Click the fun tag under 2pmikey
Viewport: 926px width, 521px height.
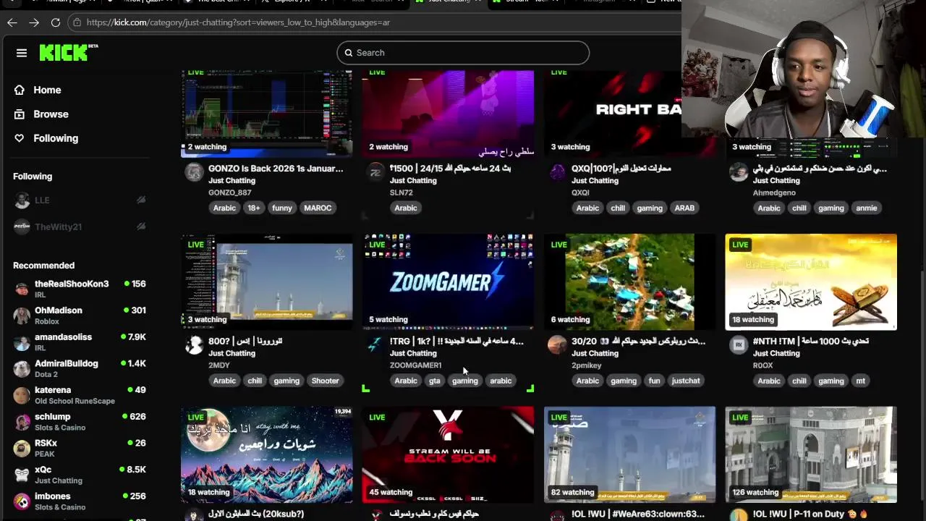pyautogui.click(x=654, y=381)
